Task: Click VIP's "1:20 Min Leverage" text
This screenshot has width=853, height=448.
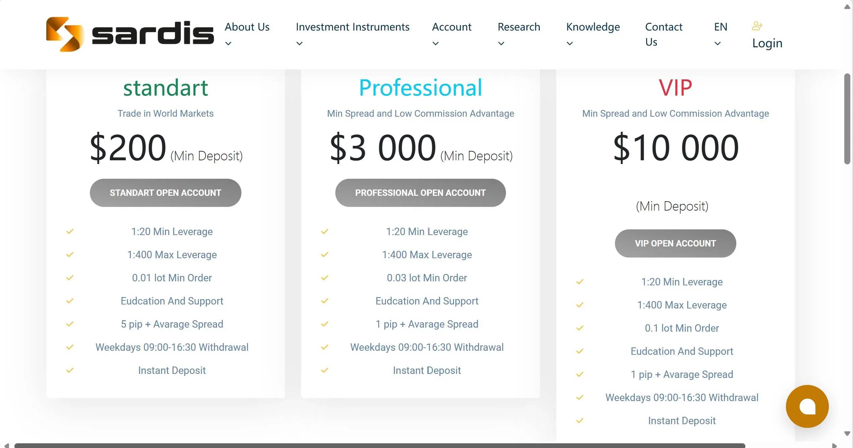Action: (x=682, y=282)
